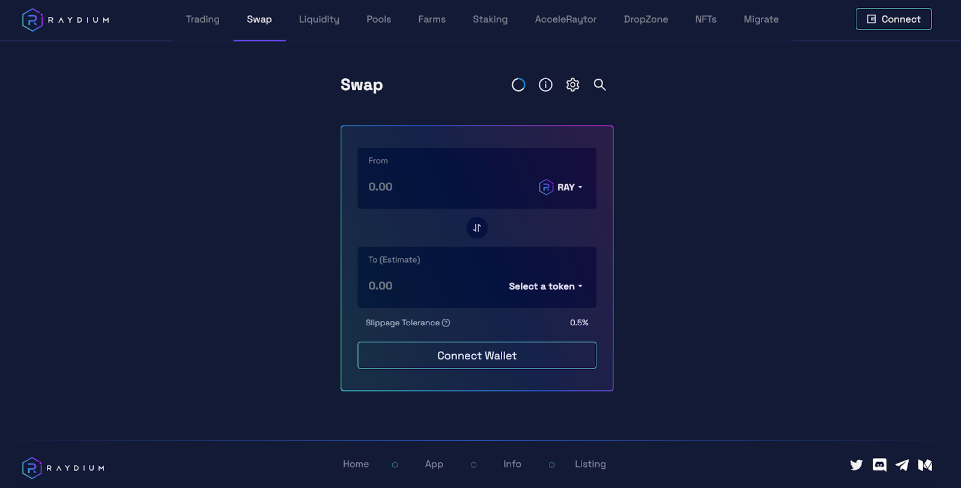Click the Swap page heading
The image size is (961, 488).
pos(362,85)
